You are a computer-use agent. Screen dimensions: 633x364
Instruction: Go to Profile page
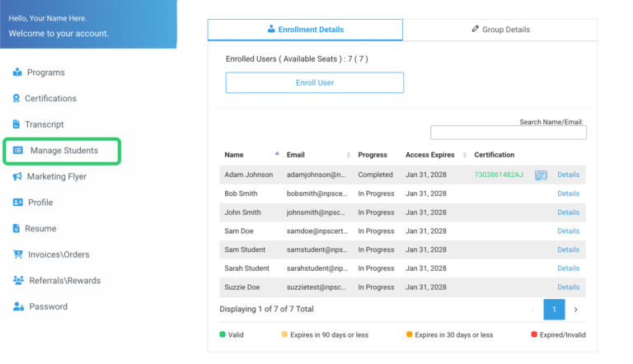click(x=40, y=203)
